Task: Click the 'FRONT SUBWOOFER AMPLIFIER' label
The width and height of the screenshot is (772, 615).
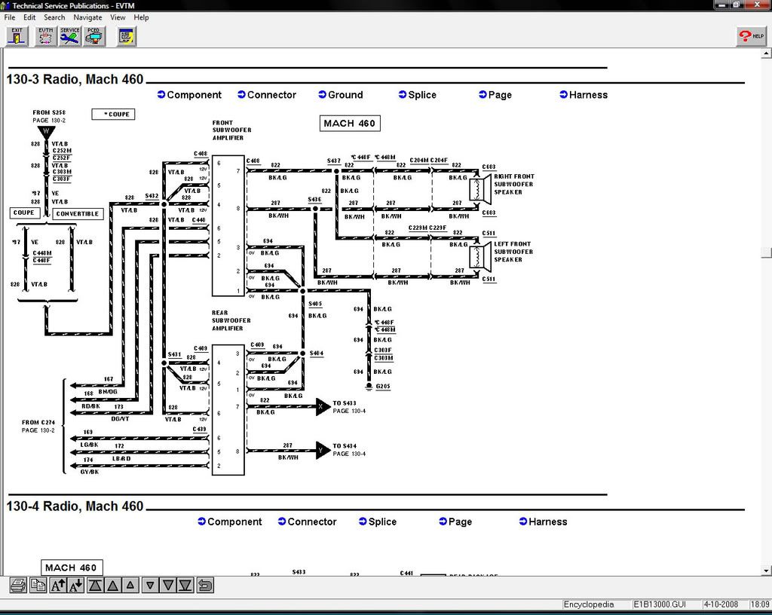Action: pyautogui.click(x=231, y=130)
